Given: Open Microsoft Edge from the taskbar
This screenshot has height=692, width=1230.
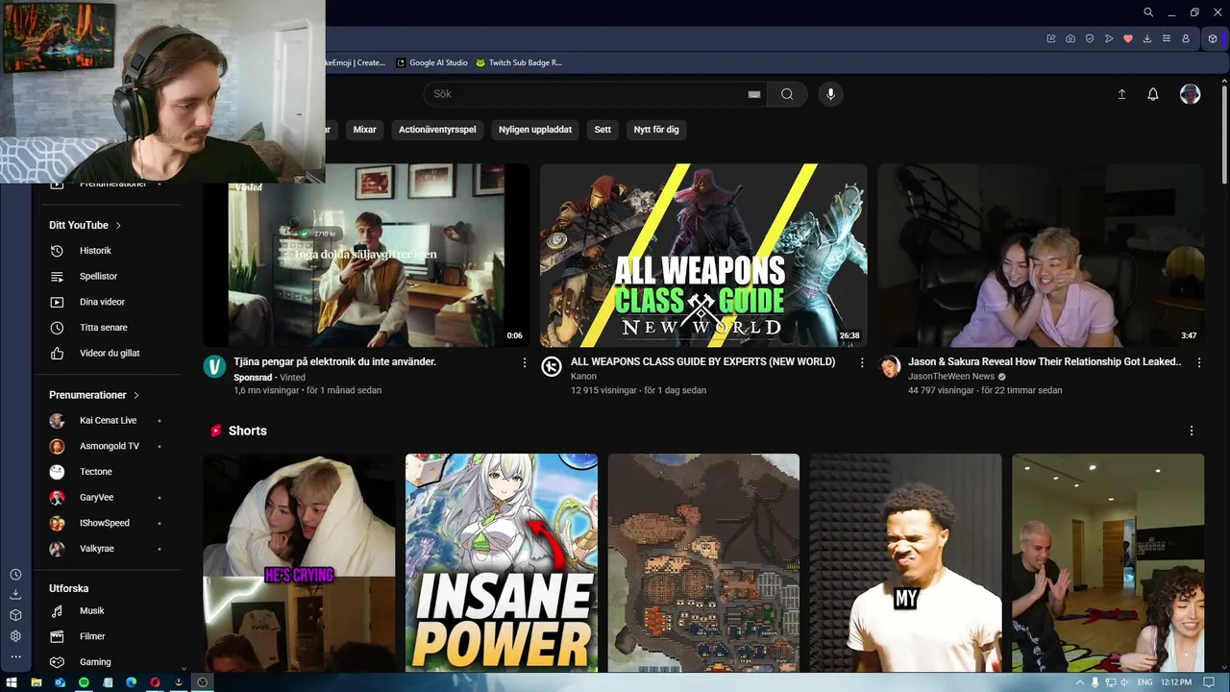Looking at the screenshot, I should pyautogui.click(x=132, y=682).
